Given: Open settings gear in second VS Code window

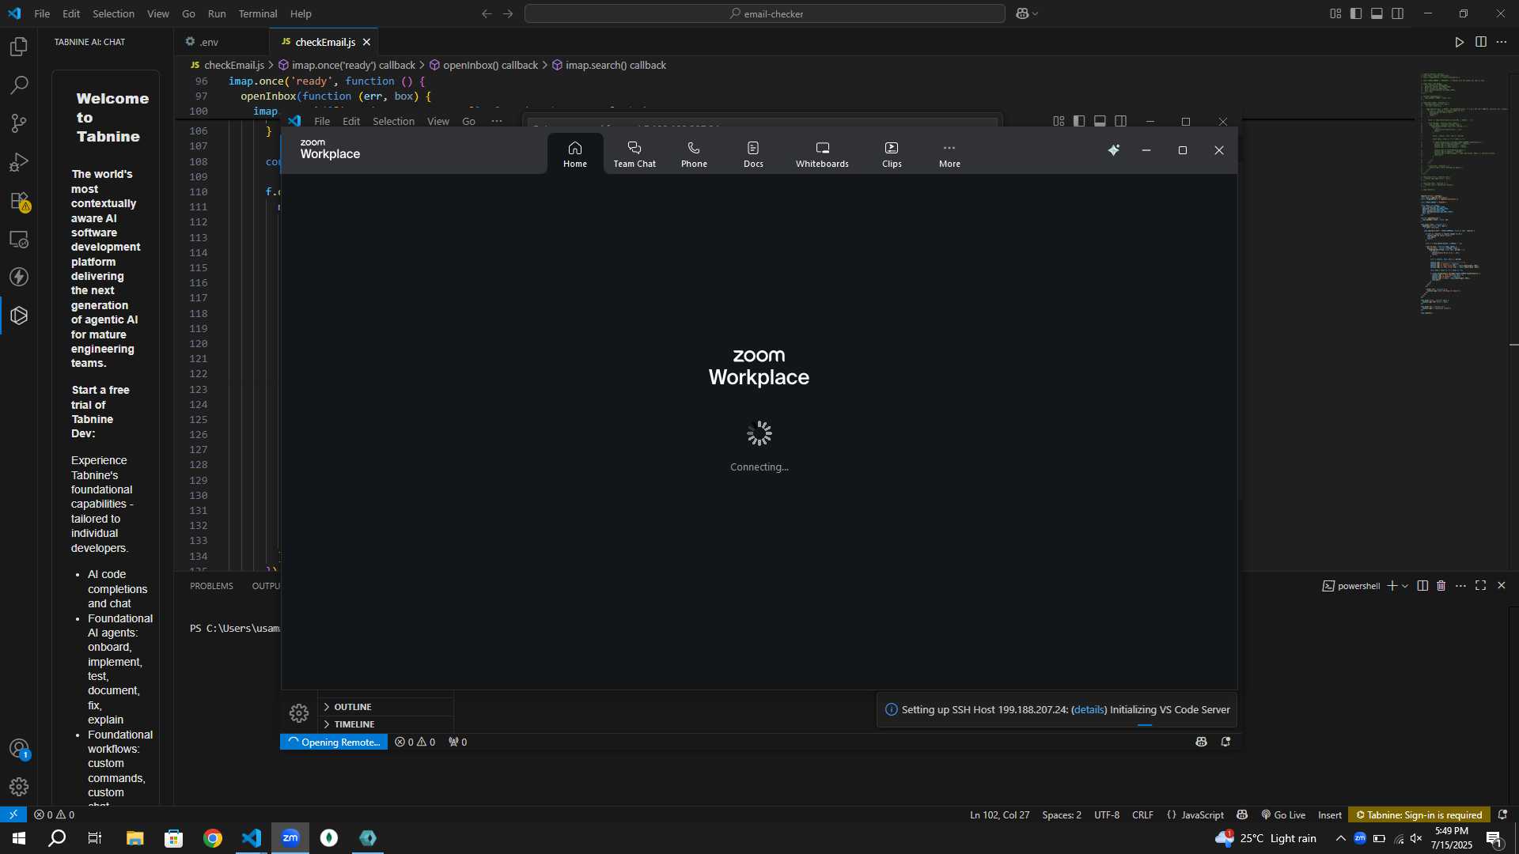Looking at the screenshot, I should 299,713.
